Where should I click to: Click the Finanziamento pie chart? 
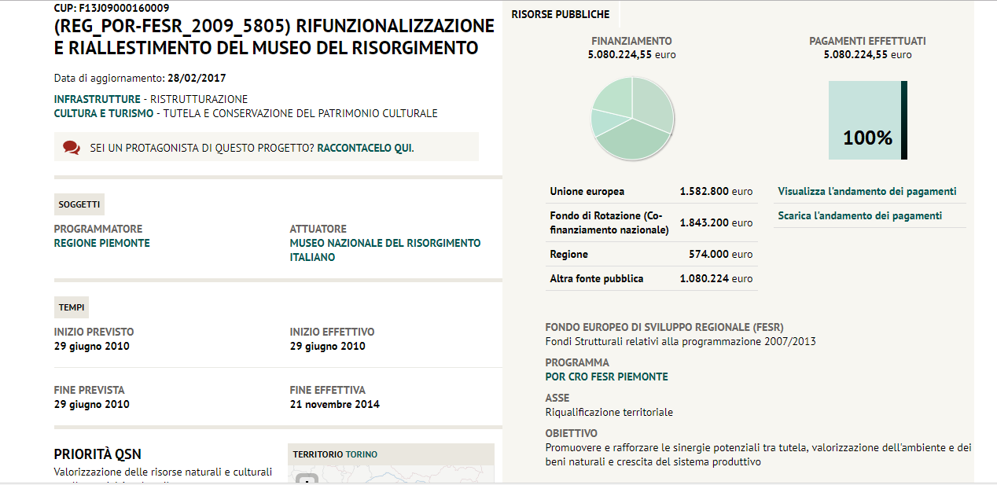(x=632, y=118)
